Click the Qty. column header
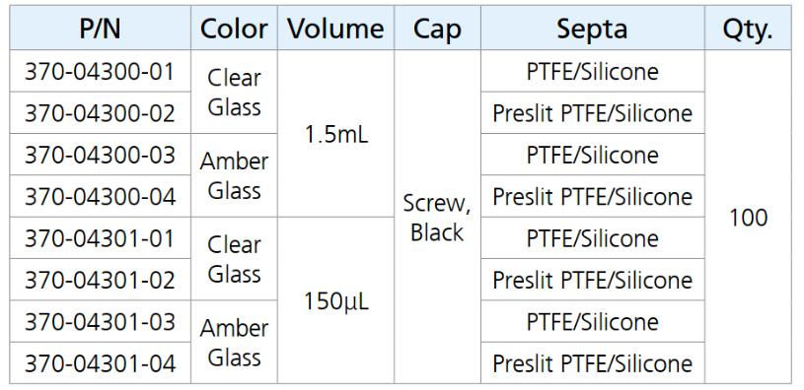804x390 pixels. [x=748, y=29]
